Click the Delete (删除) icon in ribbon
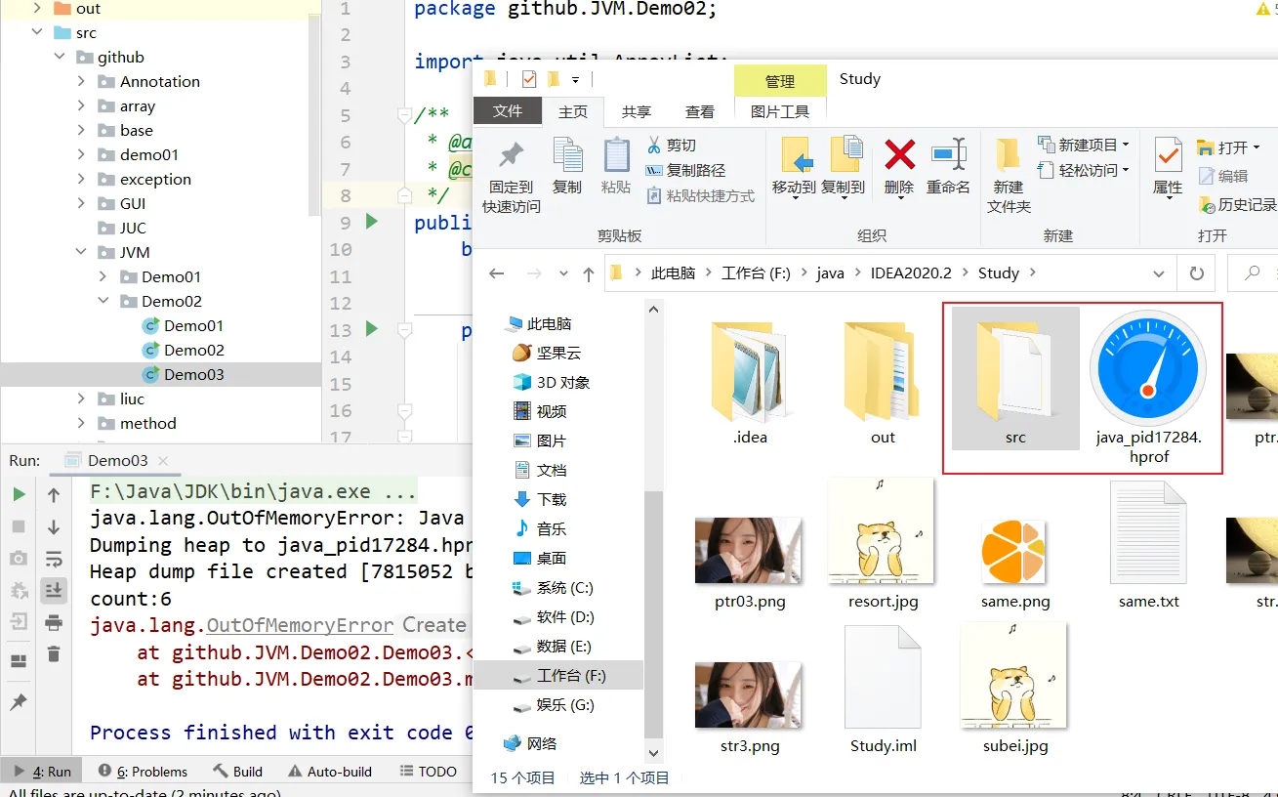Screen dimensions: 1278x797 [898, 156]
